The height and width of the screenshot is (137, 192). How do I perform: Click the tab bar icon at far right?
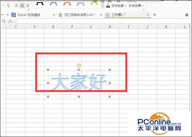coord(187,15)
